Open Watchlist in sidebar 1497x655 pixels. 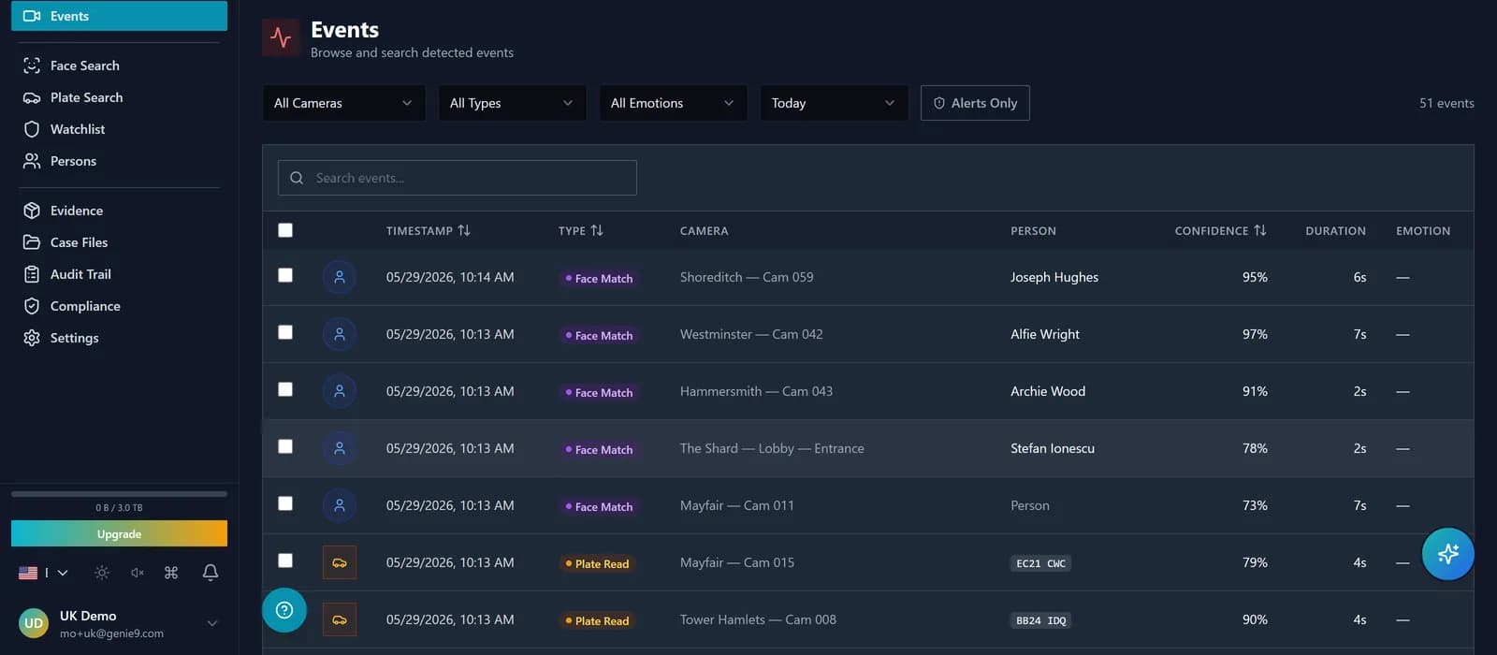click(119, 129)
